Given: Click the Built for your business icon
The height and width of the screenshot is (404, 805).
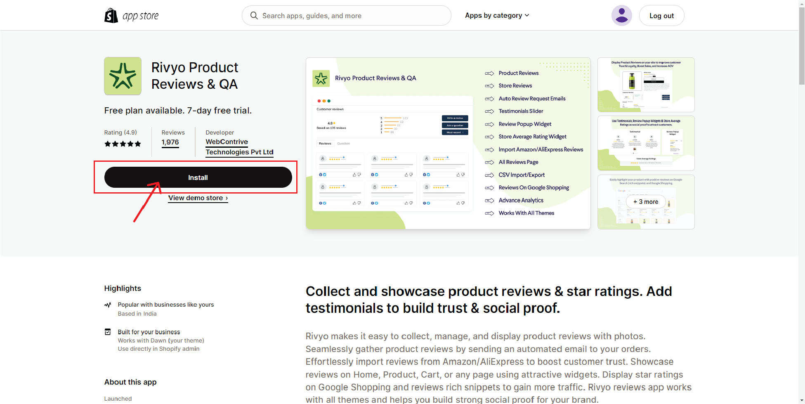Looking at the screenshot, I should pos(108,332).
